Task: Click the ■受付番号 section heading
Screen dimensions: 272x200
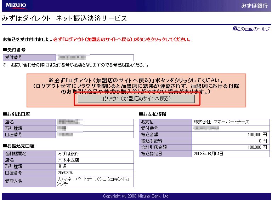Action: 14,50
